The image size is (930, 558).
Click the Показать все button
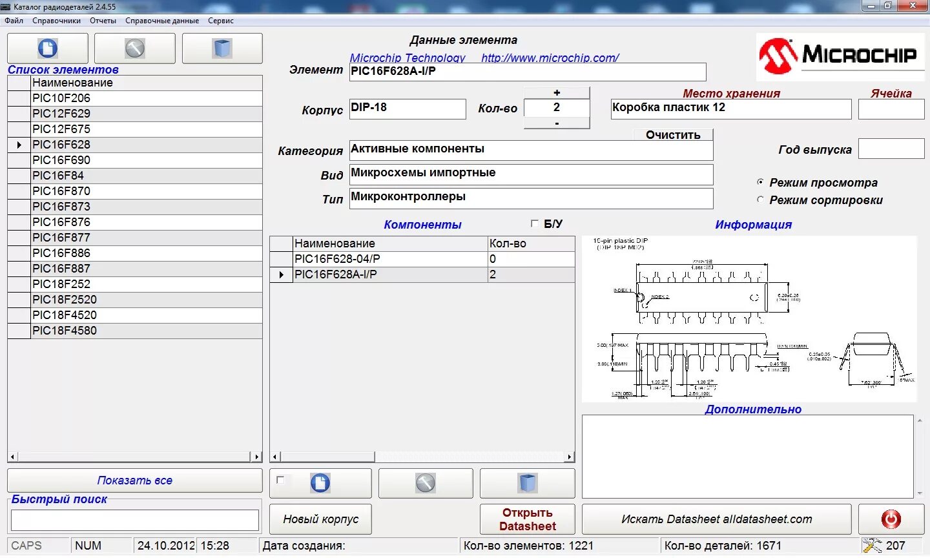[135, 480]
